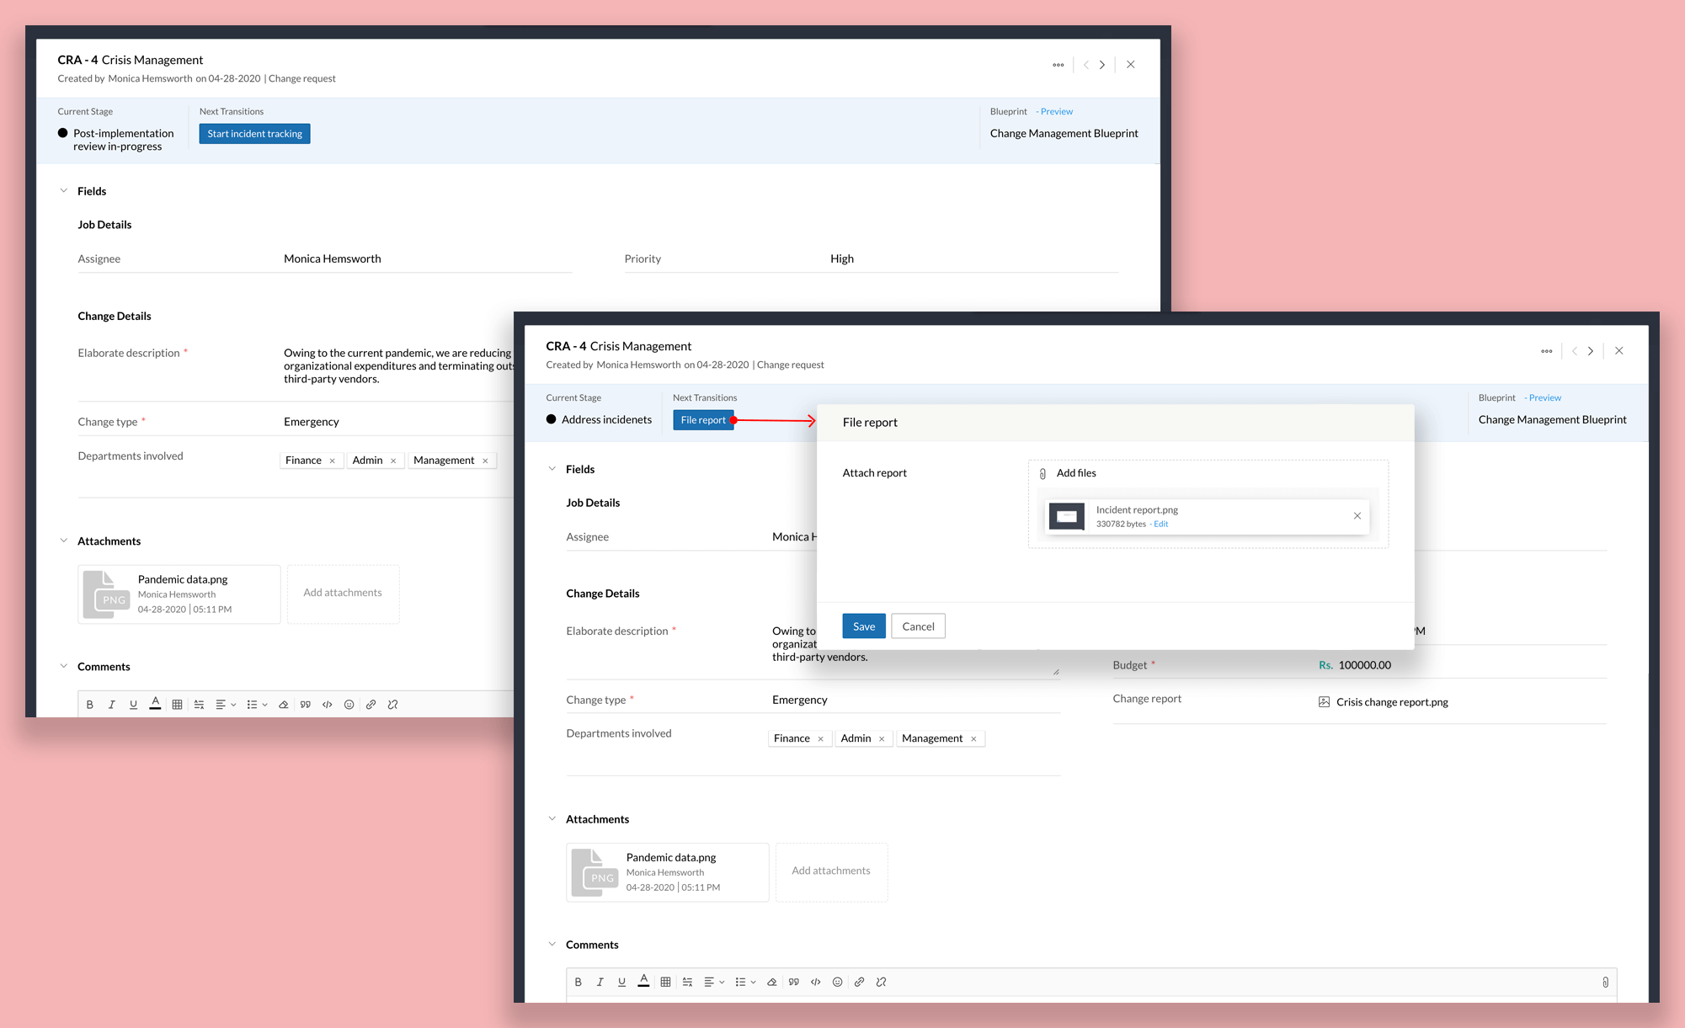Insert table in front window comment editor
Image resolution: width=1685 pixels, height=1028 pixels.
click(x=665, y=982)
